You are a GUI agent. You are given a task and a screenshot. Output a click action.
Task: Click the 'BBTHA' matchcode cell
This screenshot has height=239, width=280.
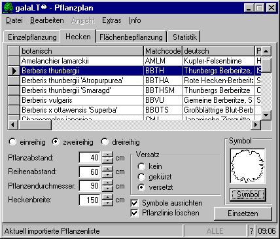click(163, 81)
